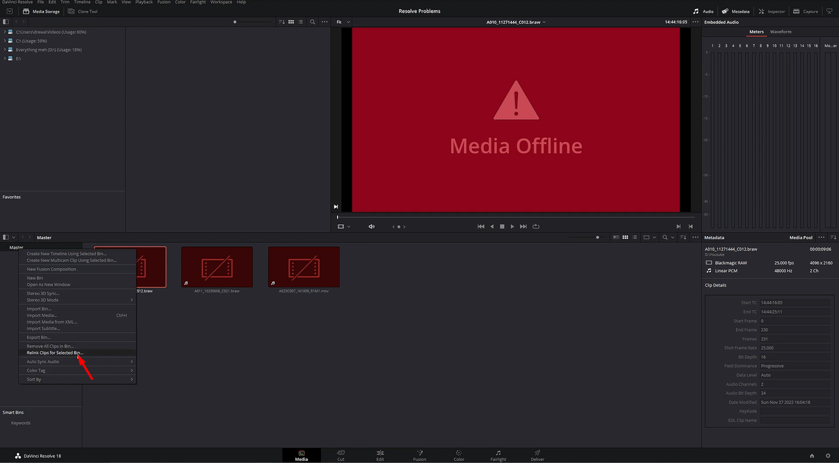The image size is (839, 463).
Task: Choose Create New Multicam Clip Using Selected Bin
Action: 71,260
